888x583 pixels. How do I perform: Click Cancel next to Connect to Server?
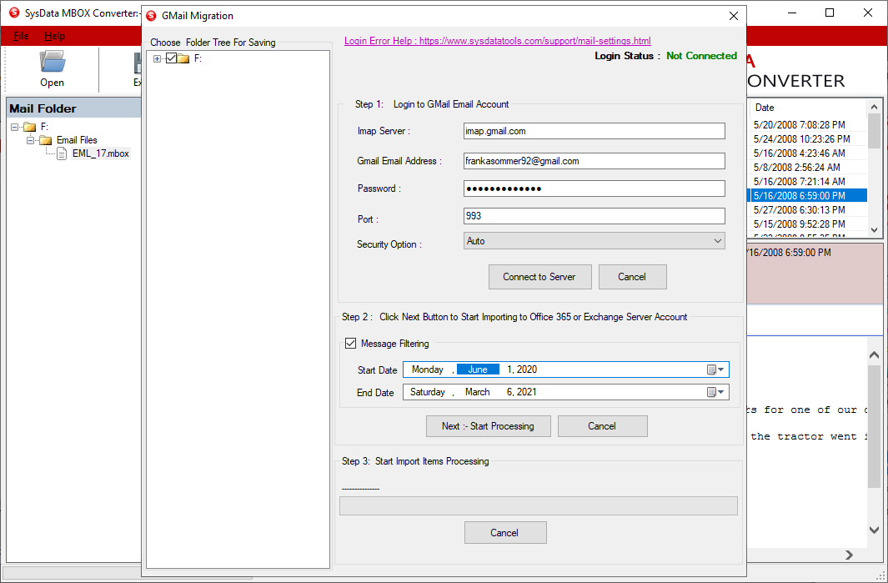[x=632, y=276]
